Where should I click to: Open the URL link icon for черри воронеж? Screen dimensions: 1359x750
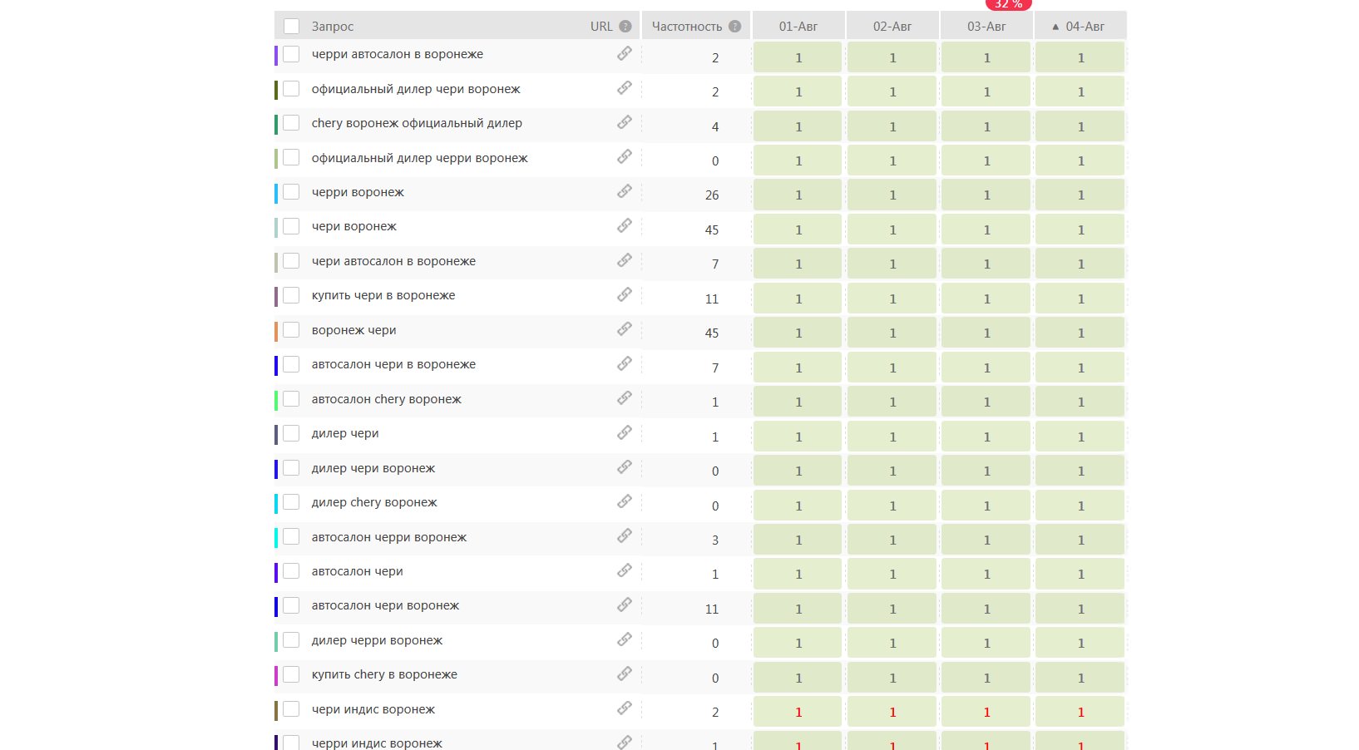point(624,192)
